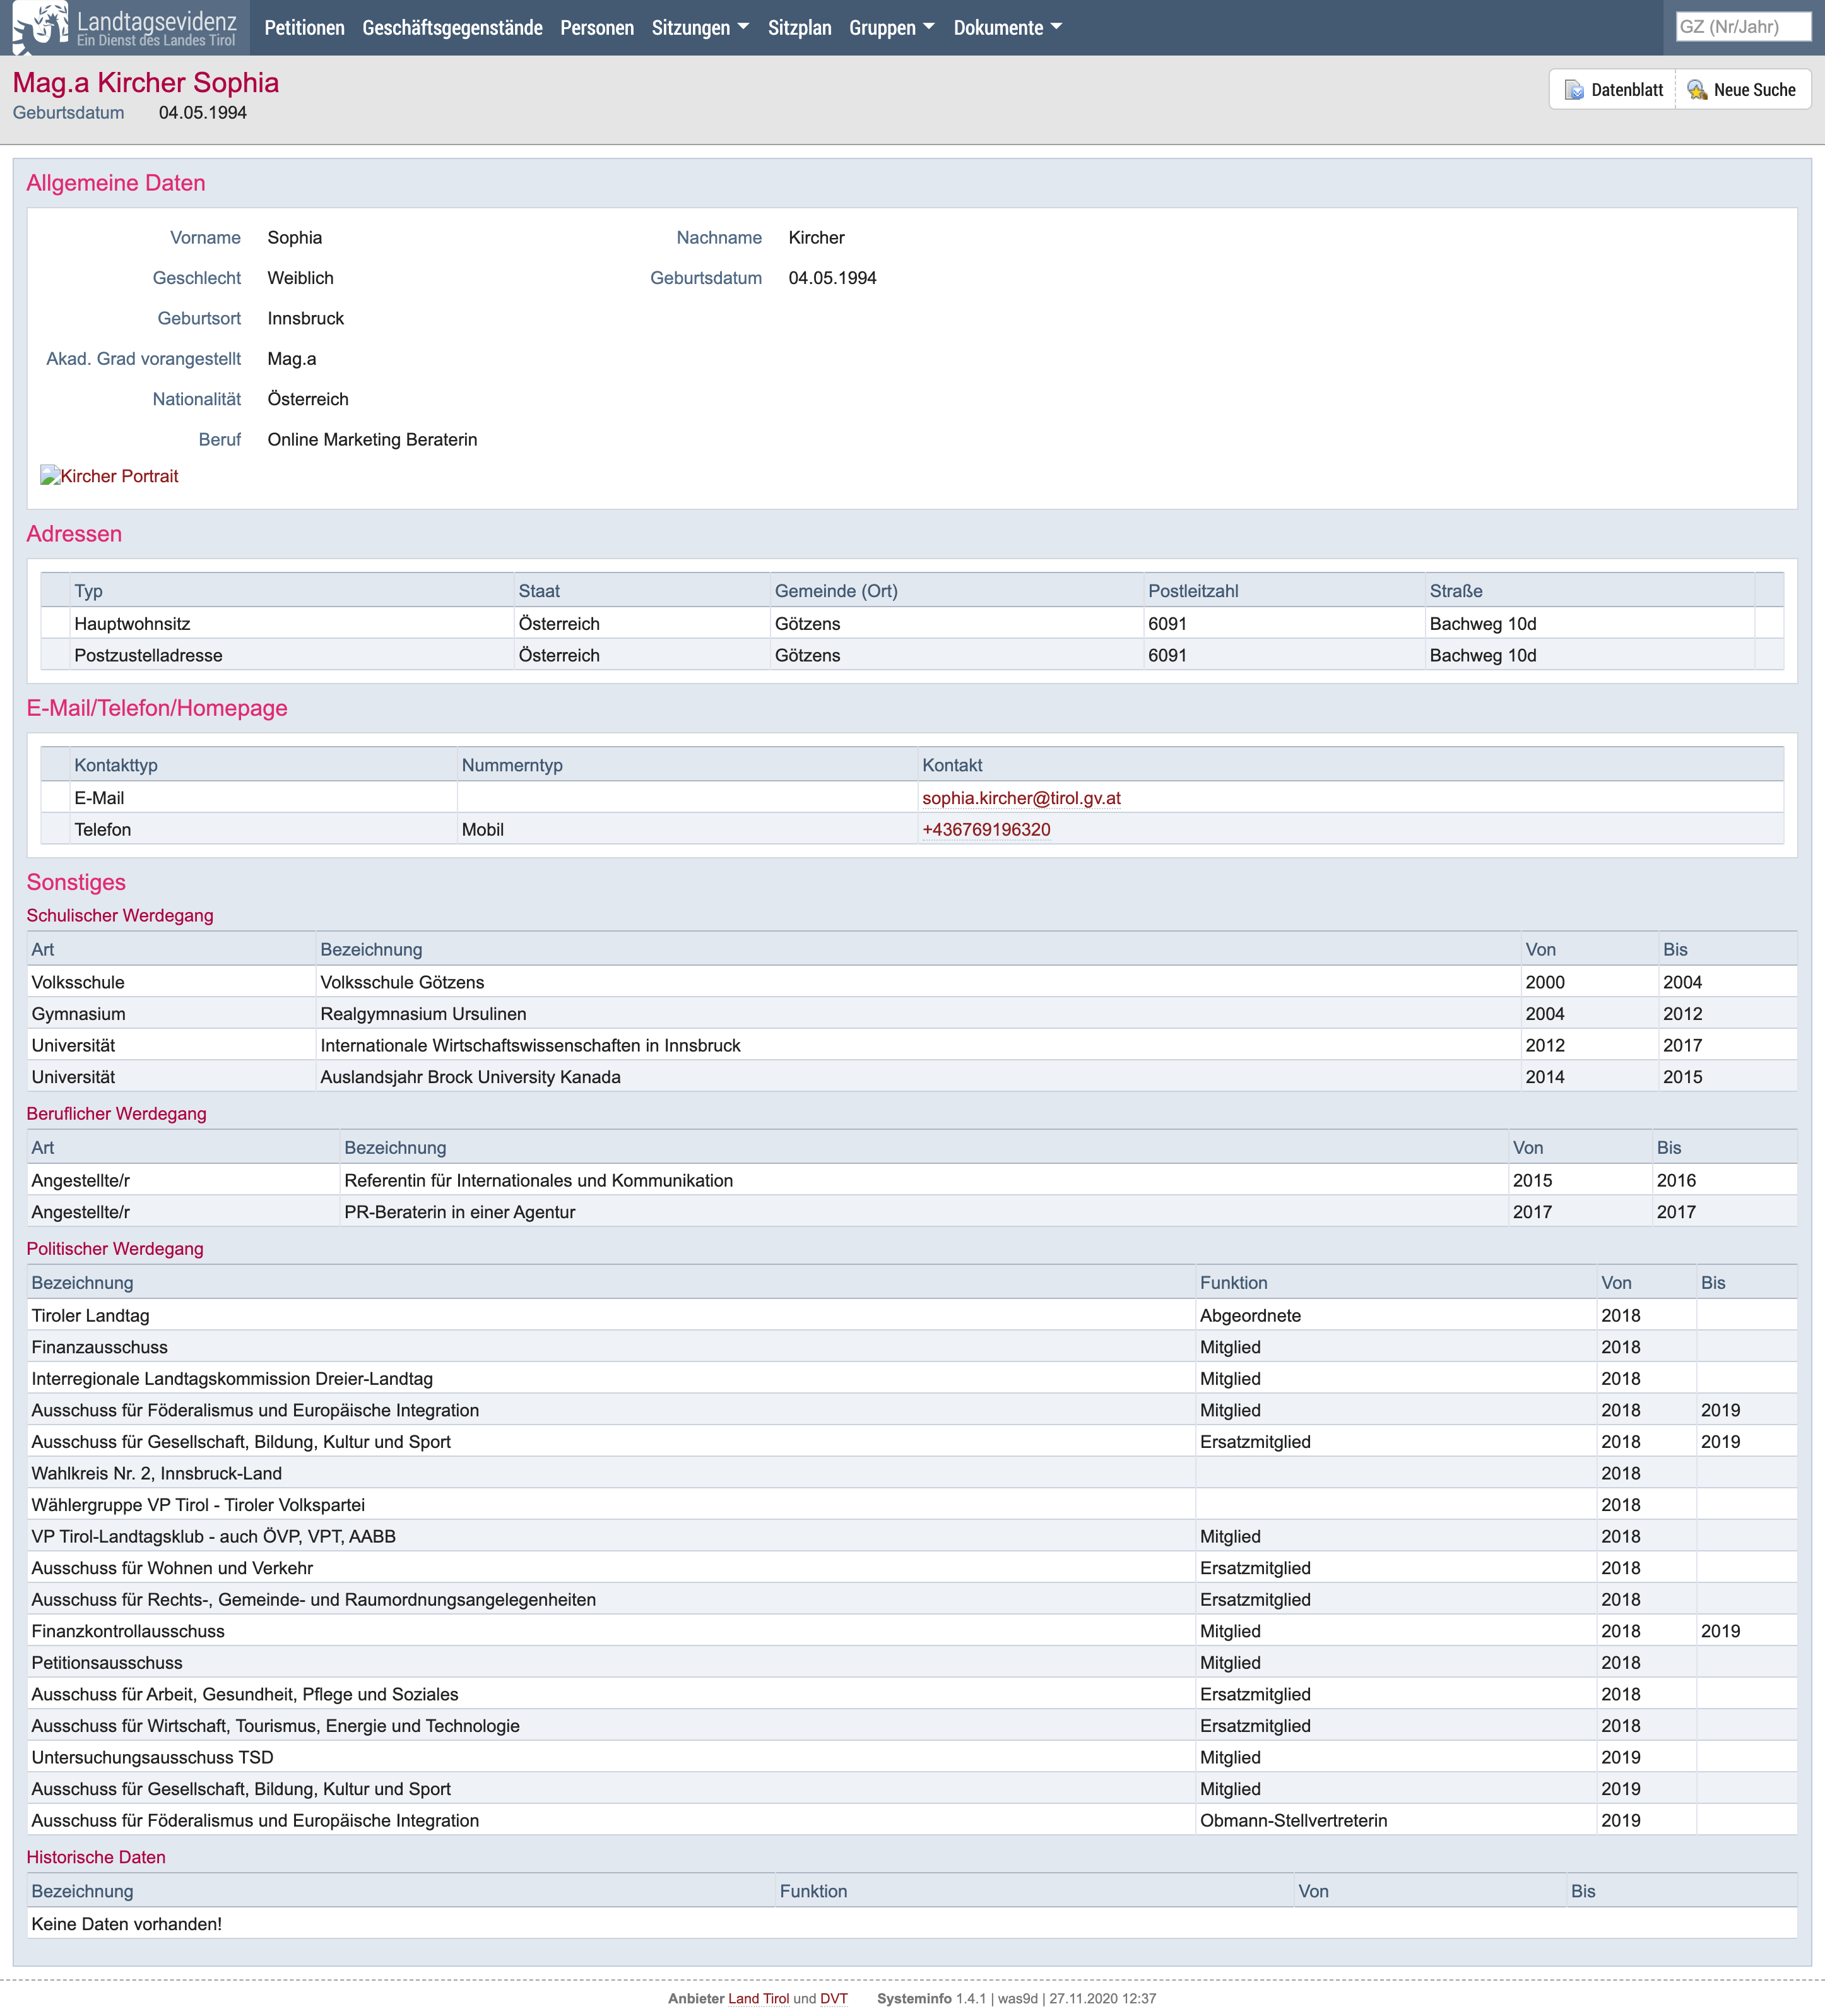
Task: Select Untersuchungsausschuss TSD row
Action: pyautogui.click(x=912, y=1757)
